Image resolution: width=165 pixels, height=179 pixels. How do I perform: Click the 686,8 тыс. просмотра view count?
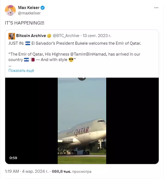pos(72,171)
